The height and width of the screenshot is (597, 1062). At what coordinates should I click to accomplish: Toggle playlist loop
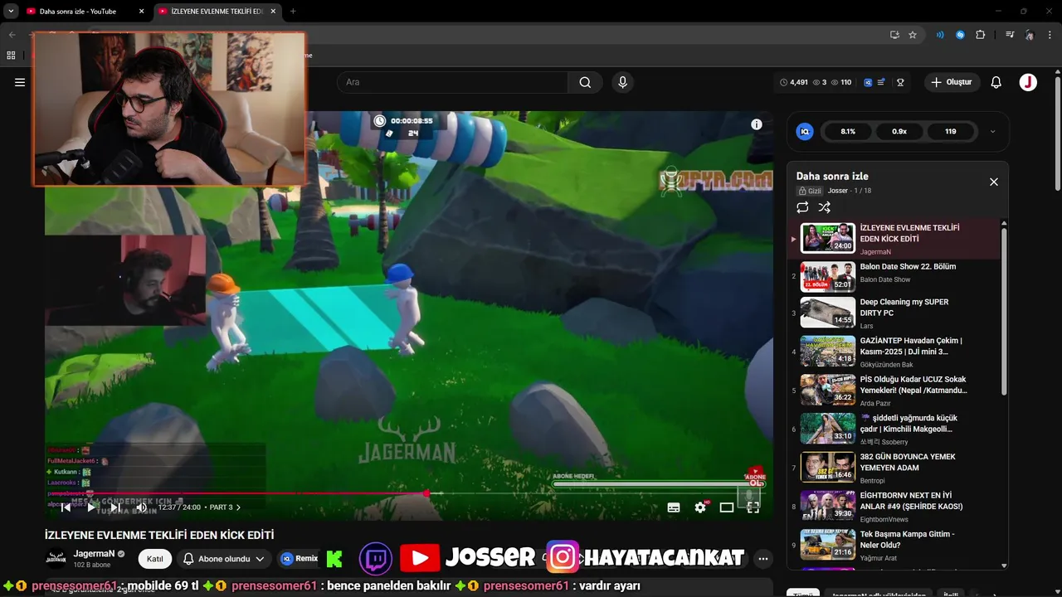coord(802,207)
